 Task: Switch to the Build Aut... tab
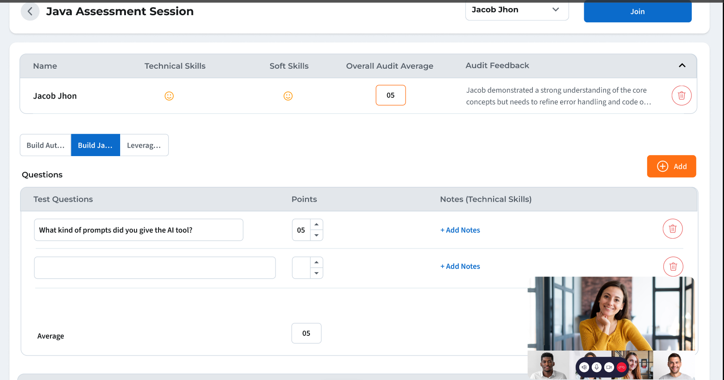pyautogui.click(x=46, y=145)
